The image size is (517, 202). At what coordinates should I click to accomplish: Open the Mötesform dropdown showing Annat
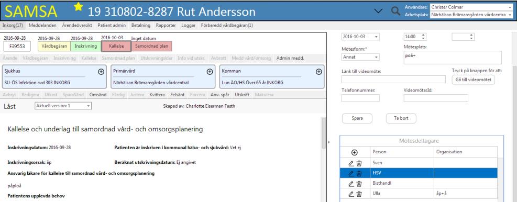tap(360, 57)
